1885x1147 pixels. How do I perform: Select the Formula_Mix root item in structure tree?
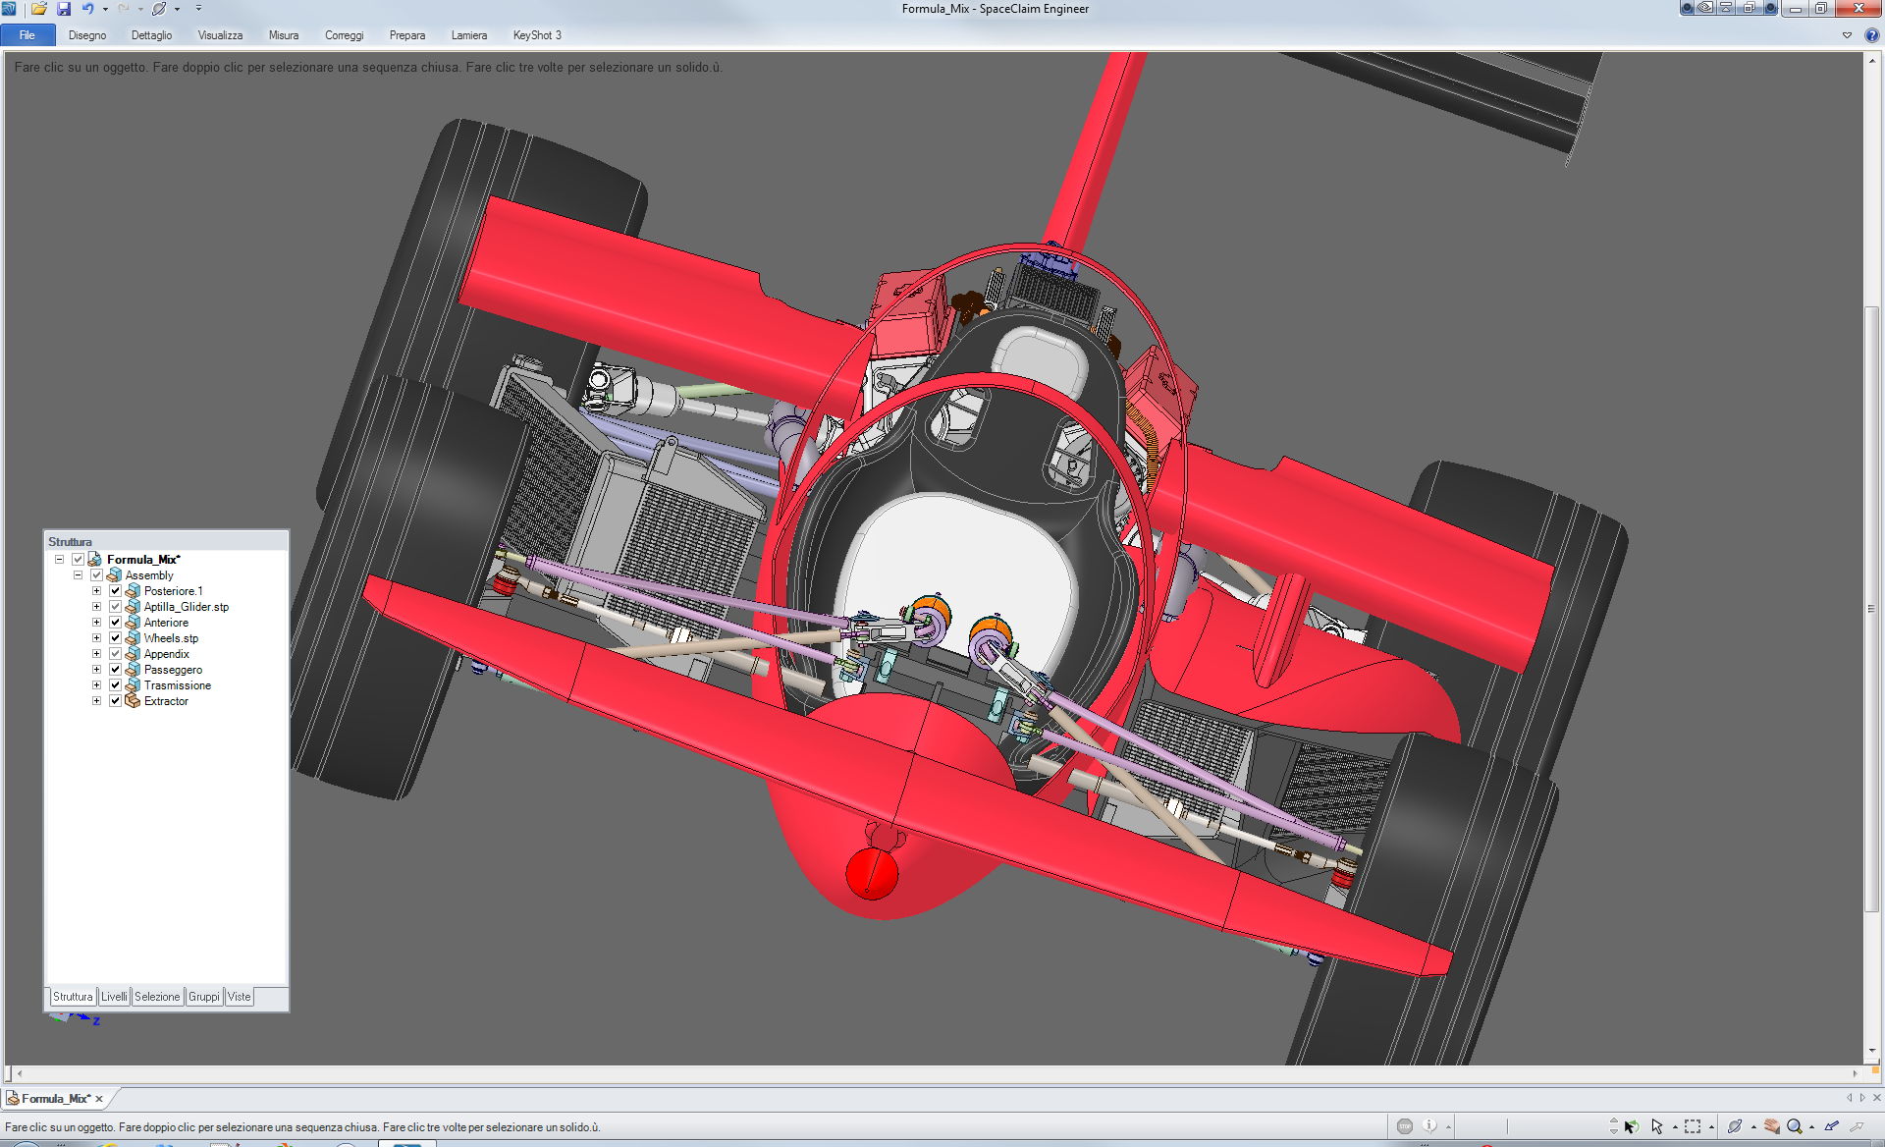click(x=143, y=560)
